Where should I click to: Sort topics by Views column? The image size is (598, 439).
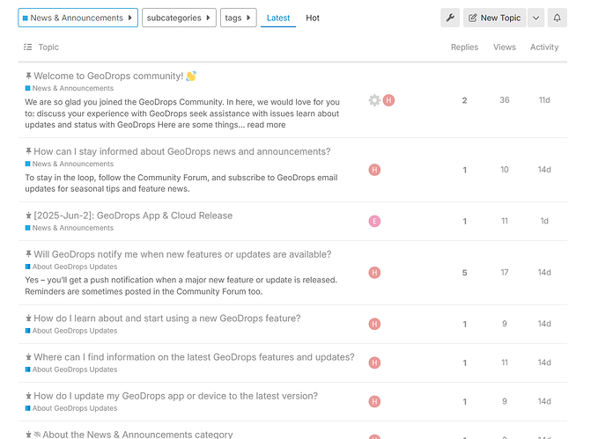click(x=504, y=48)
